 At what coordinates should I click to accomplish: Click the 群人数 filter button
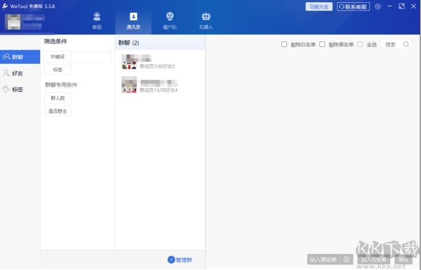[58, 98]
